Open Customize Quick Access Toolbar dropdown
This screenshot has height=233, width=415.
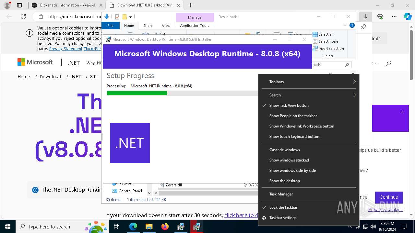tap(130, 17)
